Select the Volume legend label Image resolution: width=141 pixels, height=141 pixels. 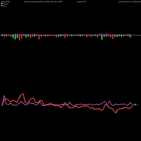coord(5,4)
